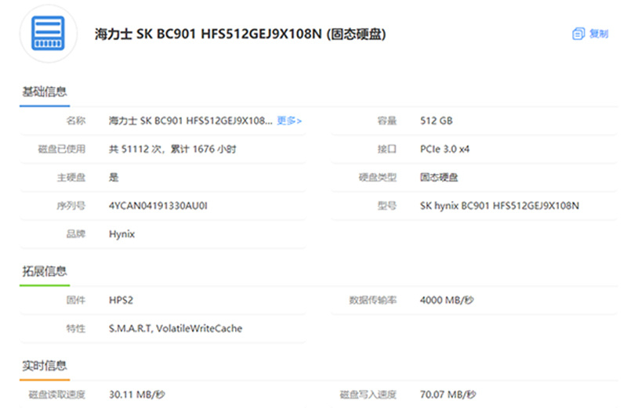Click the firmware value HPS2

point(121,300)
